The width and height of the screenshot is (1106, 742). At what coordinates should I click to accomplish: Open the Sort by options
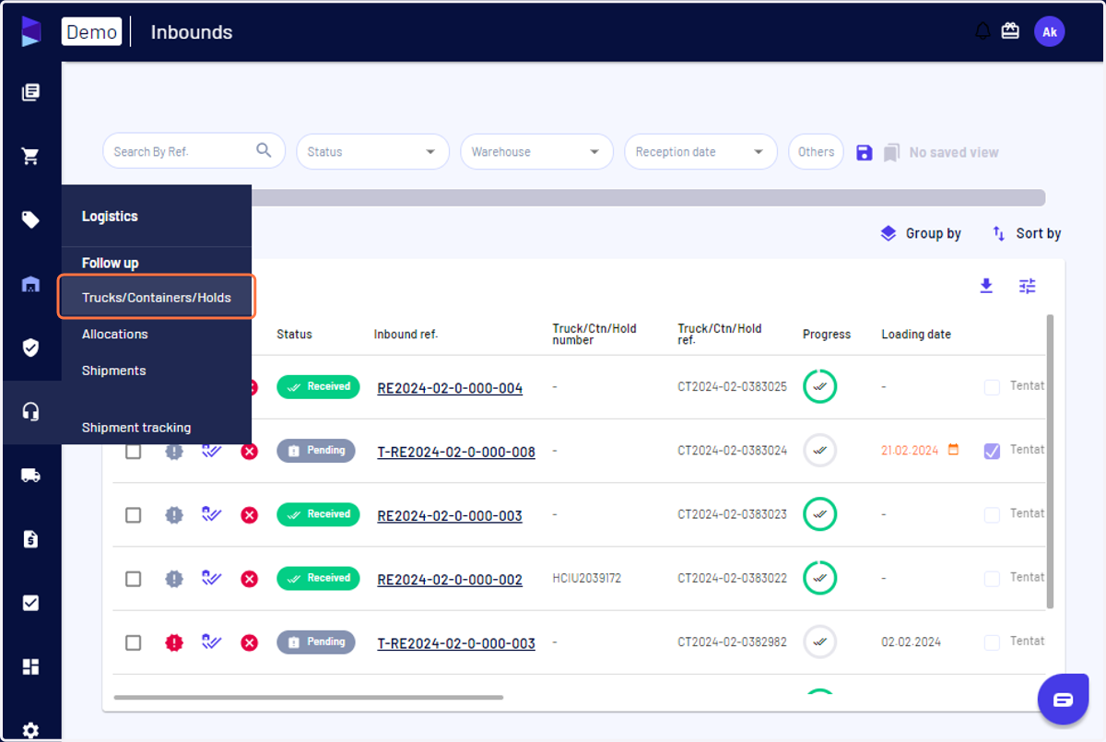(1026, 233)
